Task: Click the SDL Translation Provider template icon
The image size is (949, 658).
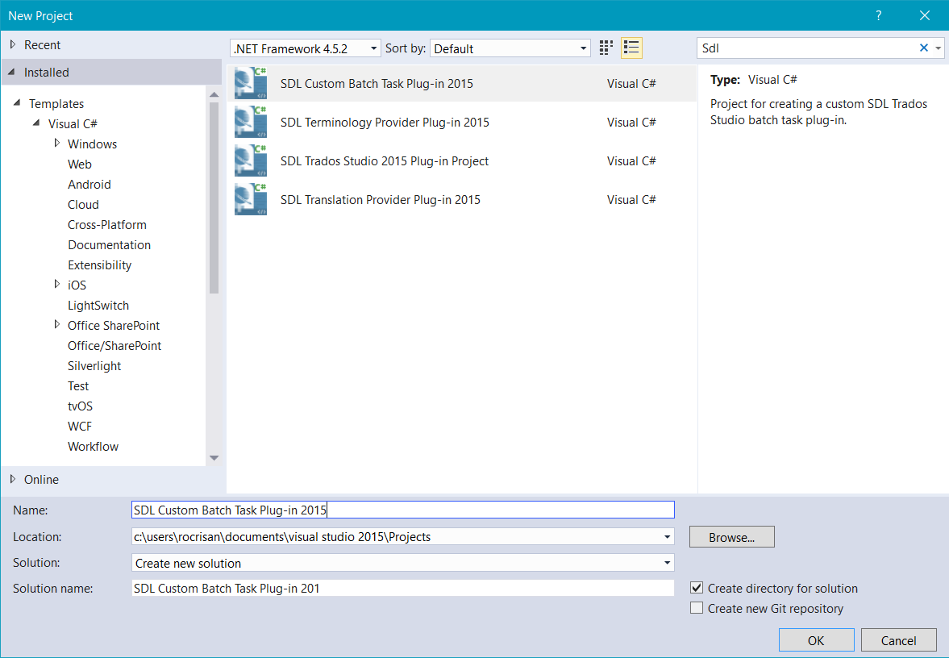Action: tap(251, 199)
